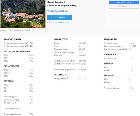Click the Salary Data heading
Viewport: 140px width, 116px height.
[60, 75]
